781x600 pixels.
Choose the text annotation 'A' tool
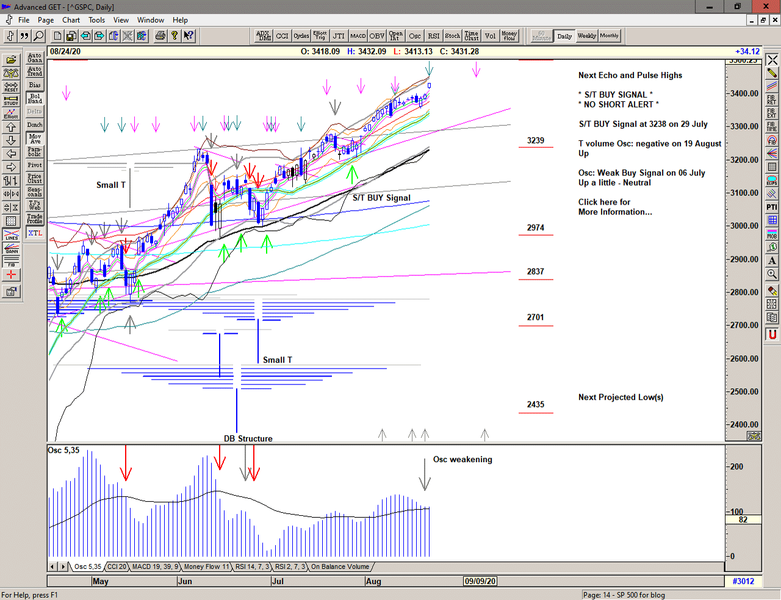click(x=772, y=261)
